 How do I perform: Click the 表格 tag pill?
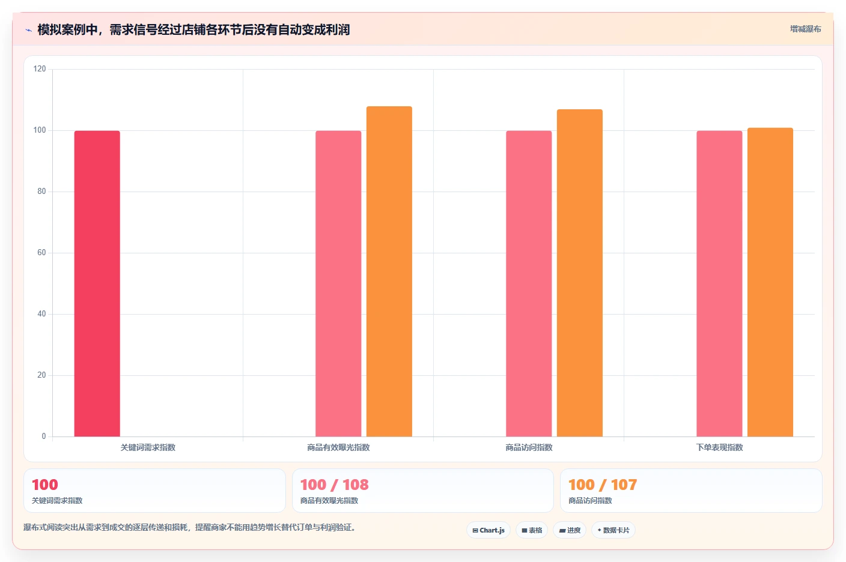532,530
